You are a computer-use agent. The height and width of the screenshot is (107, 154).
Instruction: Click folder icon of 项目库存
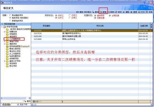[x=7, y=63]
